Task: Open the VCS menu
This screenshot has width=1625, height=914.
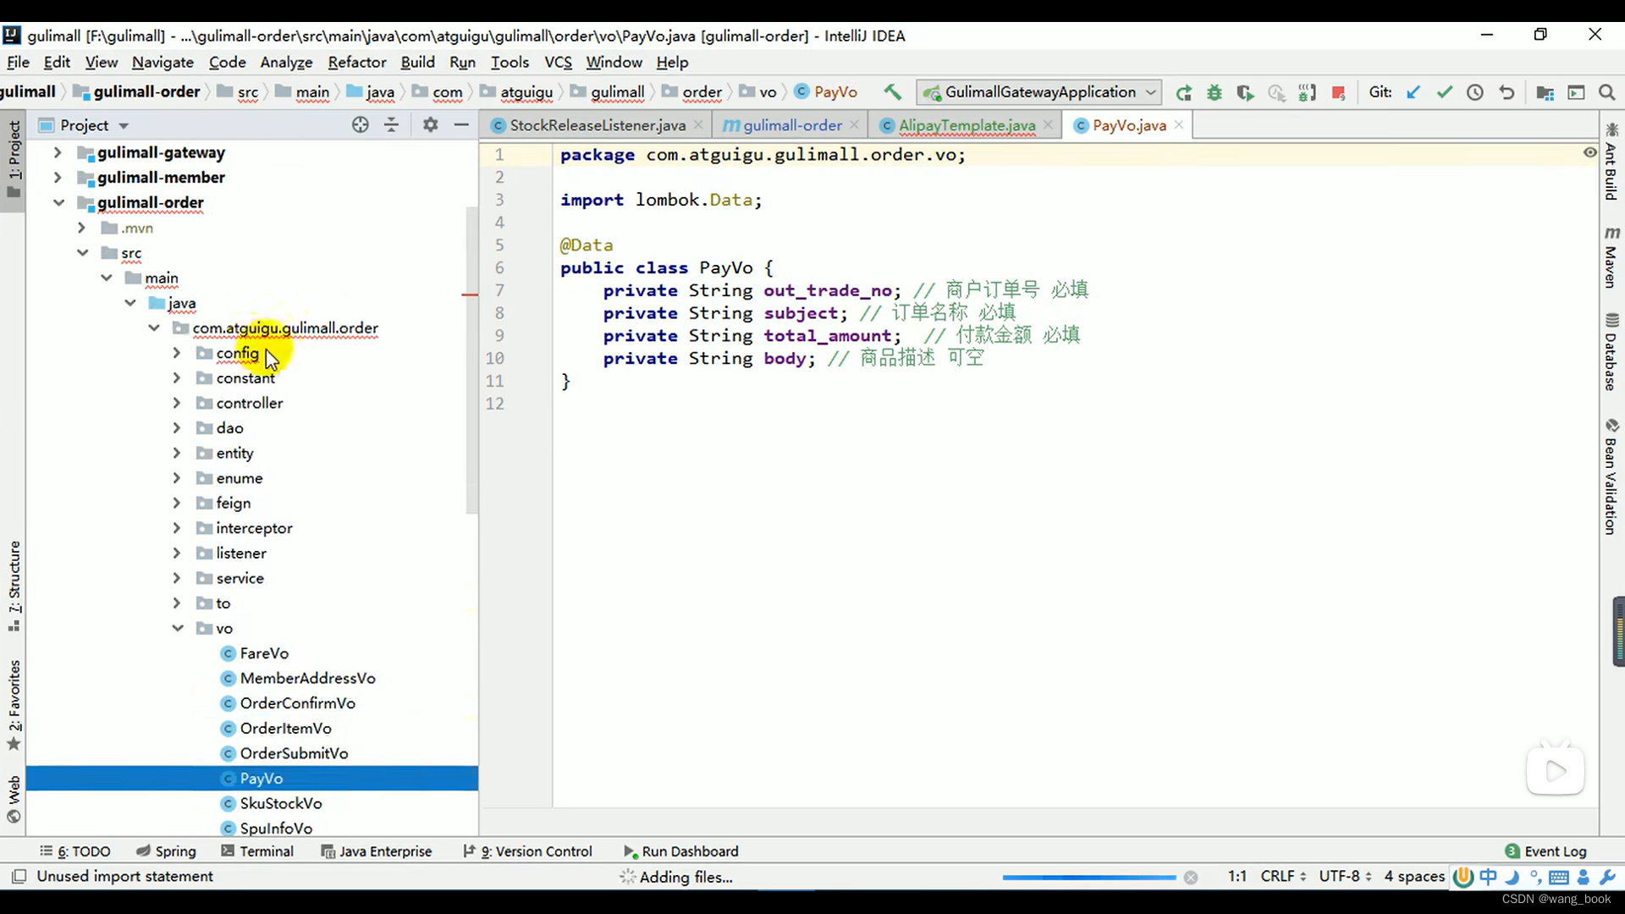Action: pyautogui.click(x=558, y=63)
